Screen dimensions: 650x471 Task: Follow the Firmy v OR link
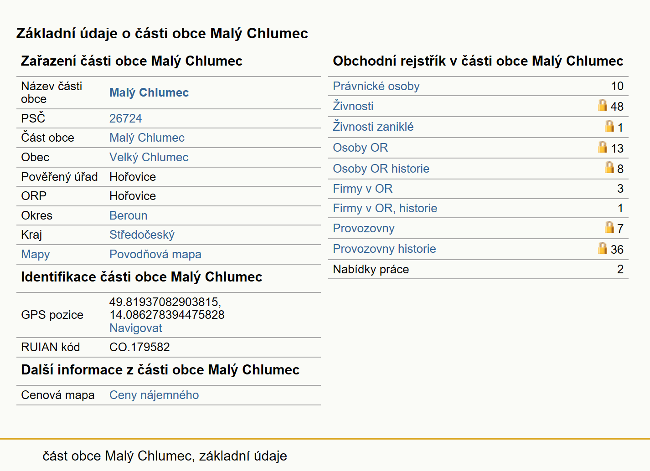[x=363, y=189]
